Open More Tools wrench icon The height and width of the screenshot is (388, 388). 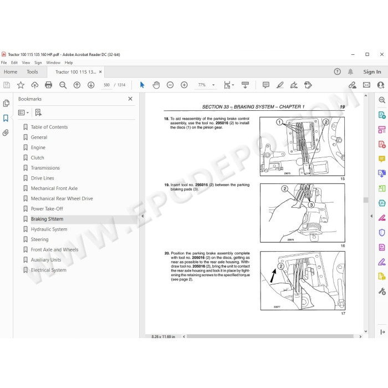click(x=382, y=291)
